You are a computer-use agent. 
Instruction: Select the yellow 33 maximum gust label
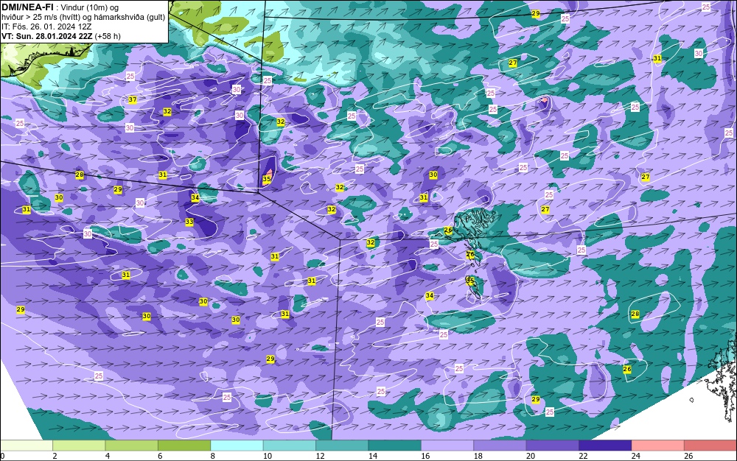[189, 222]
